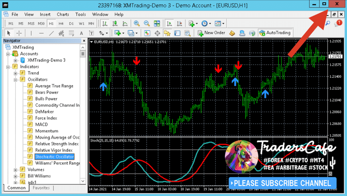The image size is (347, 196).
Task: Switch chart to M15 timeframe
Action: pyautogui.click(x=31, y=23)
